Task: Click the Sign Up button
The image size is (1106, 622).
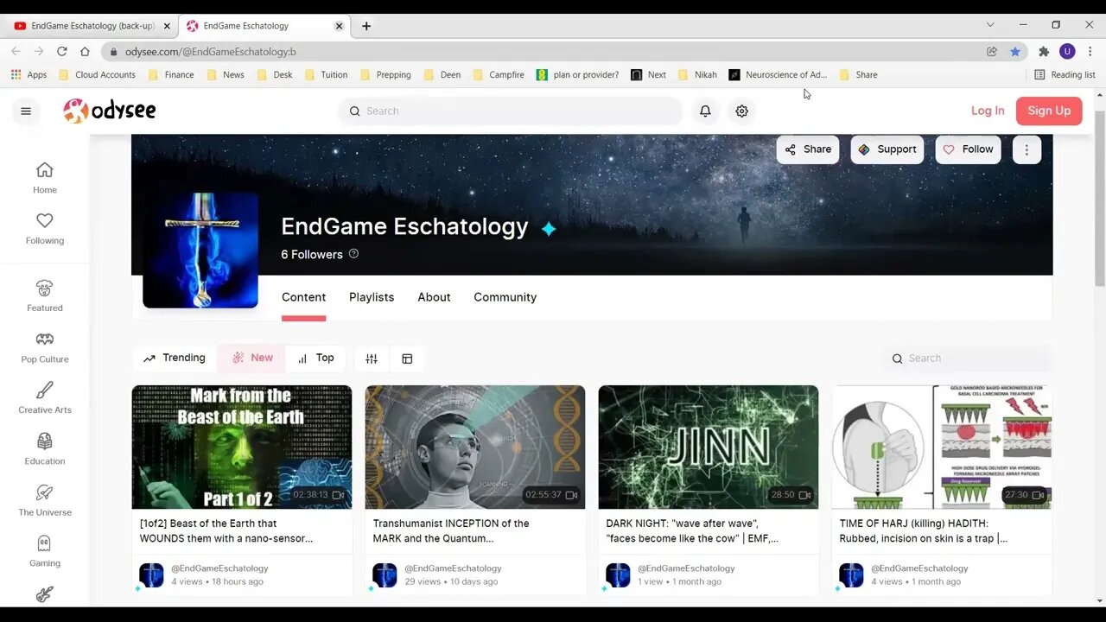Action: coord(1049,111)
